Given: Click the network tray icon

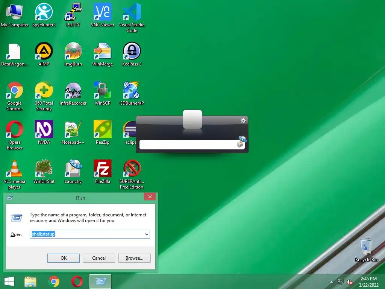Looking at the screenshot, I should [x=341, y=282].
